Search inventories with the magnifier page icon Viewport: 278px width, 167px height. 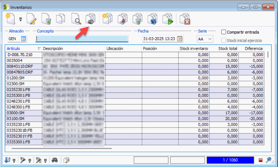76,19
